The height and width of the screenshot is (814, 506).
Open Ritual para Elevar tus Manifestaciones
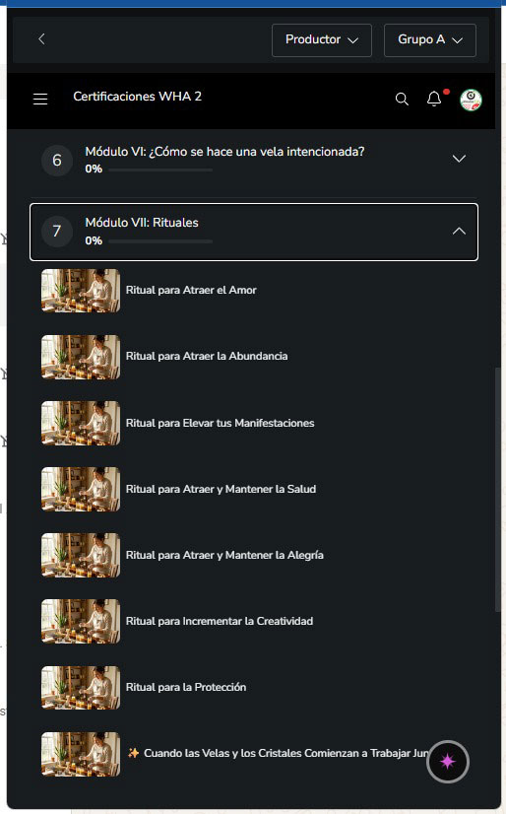pyautogui.click(x=220, y=423)
